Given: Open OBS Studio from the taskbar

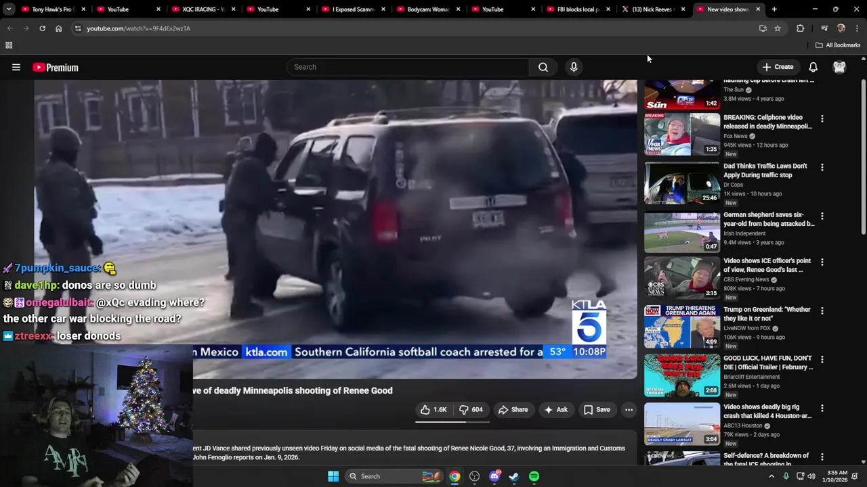Looking at the screenshot, I should point(475,476).
